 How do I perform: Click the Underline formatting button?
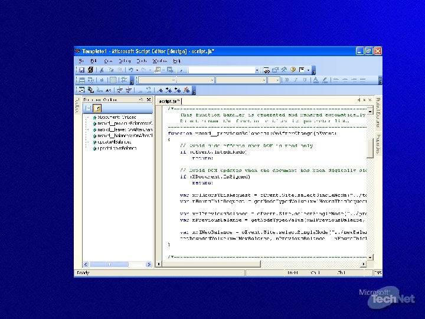(305, 80)
